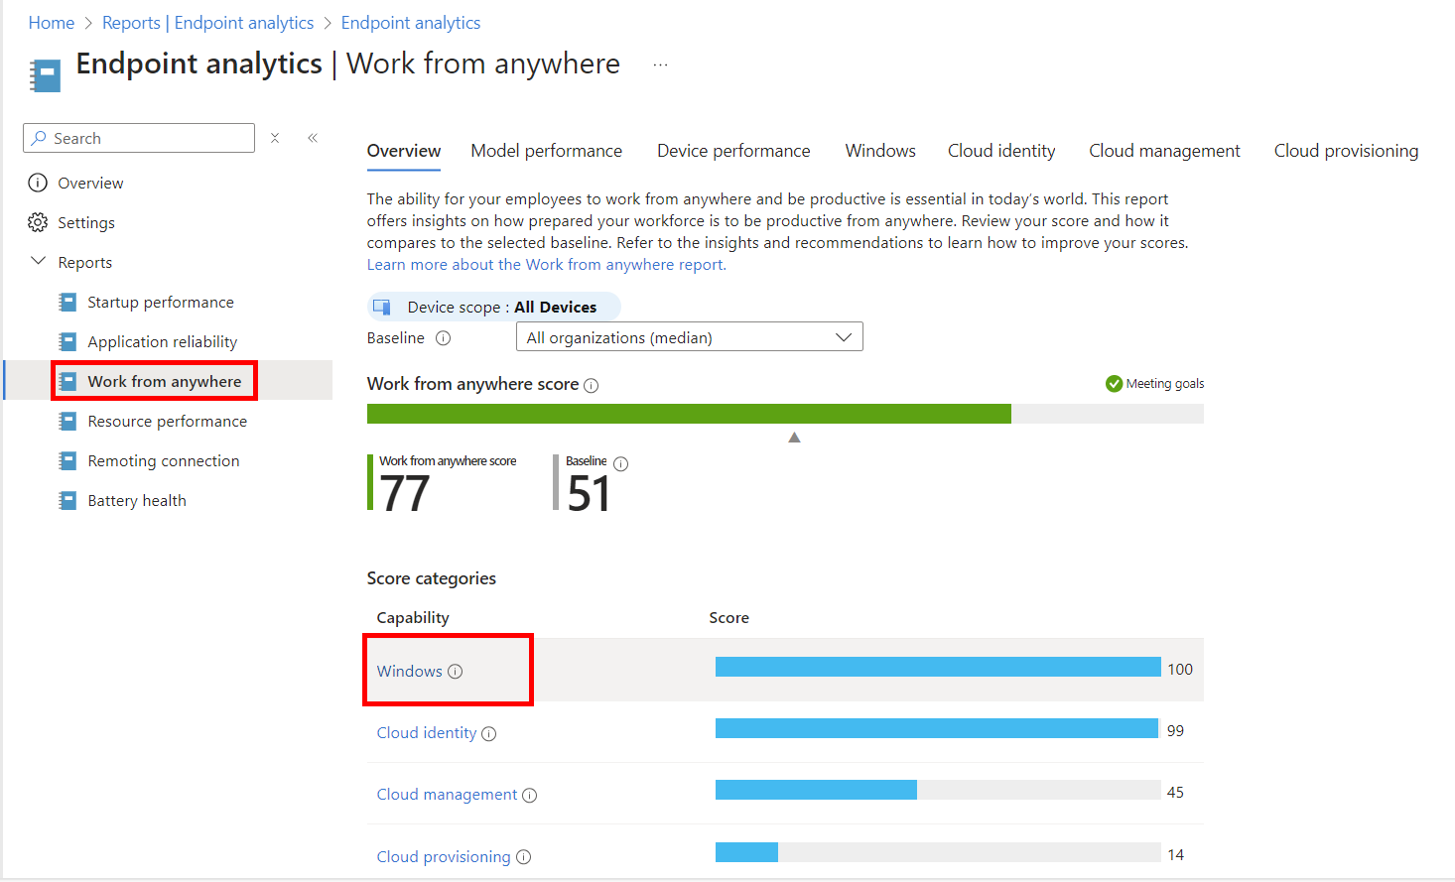Click the Score categories heading

pos(432,578)
